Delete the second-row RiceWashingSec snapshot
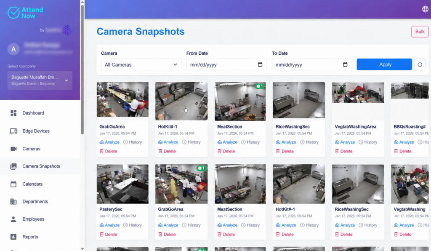 (x=343, y=234)
